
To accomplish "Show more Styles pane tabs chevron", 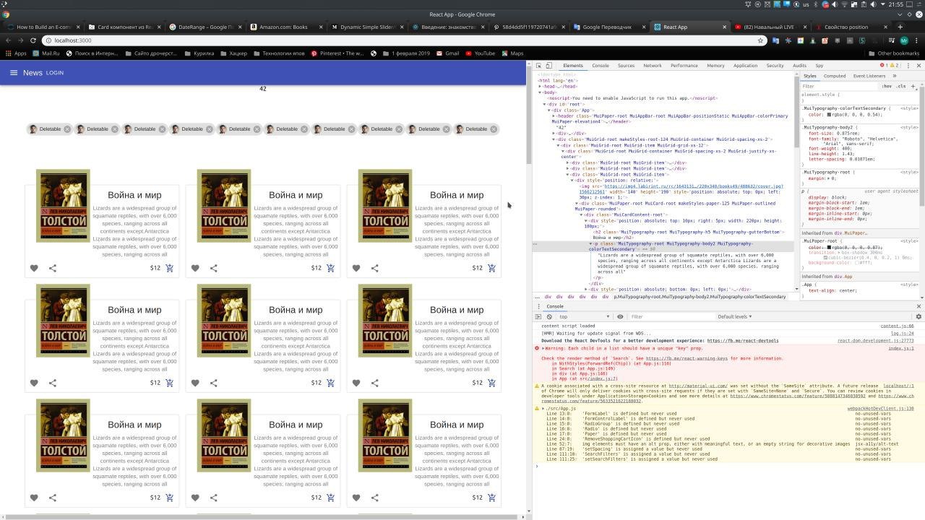I will 894,76.
